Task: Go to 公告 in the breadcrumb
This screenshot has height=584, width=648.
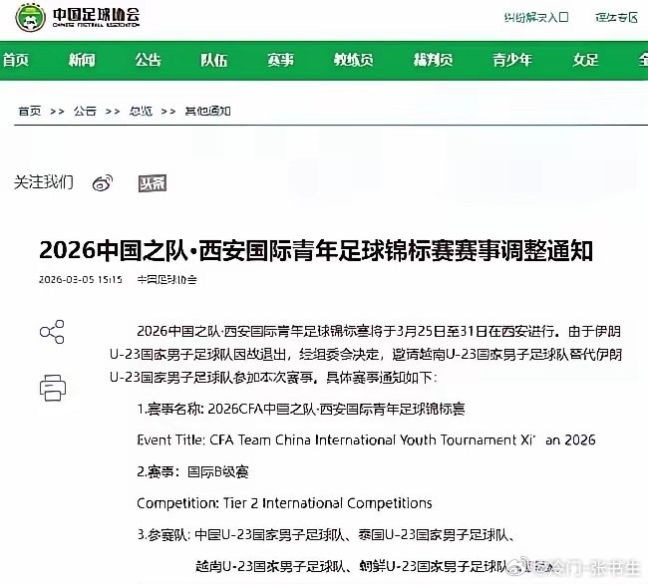Action: click(x=85, y=111)
